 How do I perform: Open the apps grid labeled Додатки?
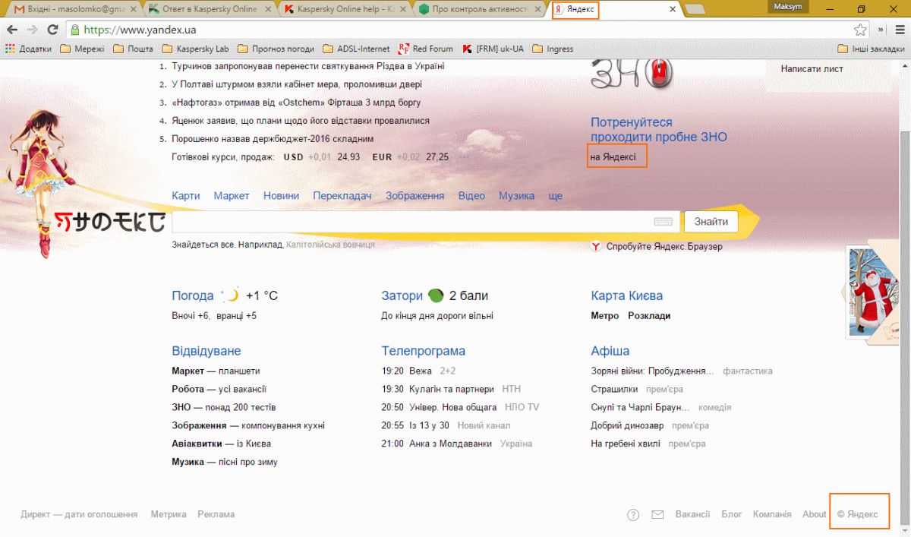[x=29, y=49]
